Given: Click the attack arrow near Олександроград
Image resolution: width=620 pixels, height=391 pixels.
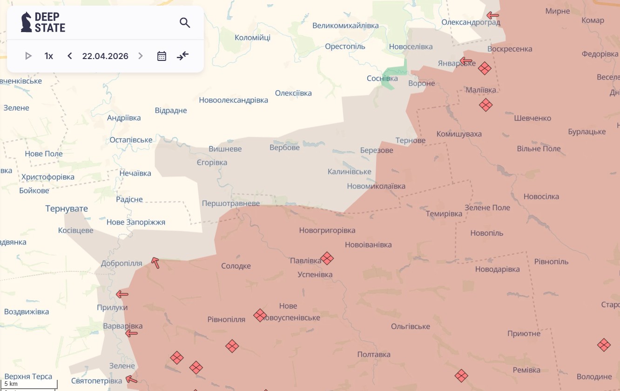Looking at the screenshot, I should tap(492, 15).
